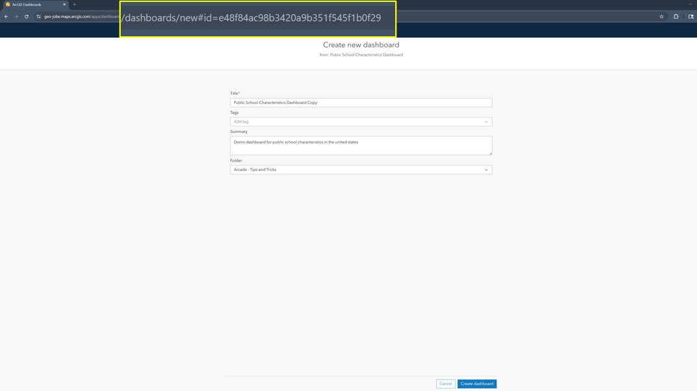Reload the page with the refresh icon
697x391 pixels.
pos(27,16)
